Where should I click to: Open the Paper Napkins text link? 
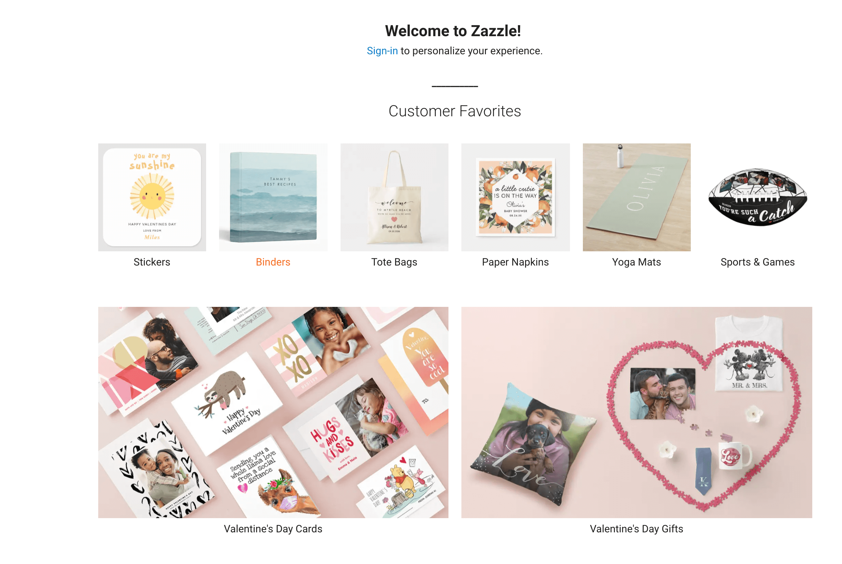(515, 262)
